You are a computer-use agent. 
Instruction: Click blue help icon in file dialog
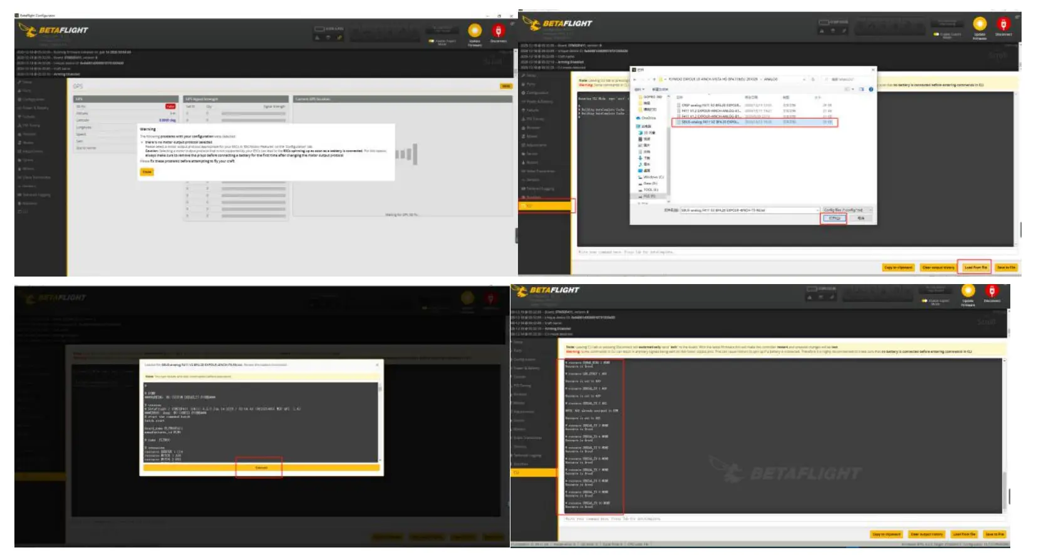point(871,89)
